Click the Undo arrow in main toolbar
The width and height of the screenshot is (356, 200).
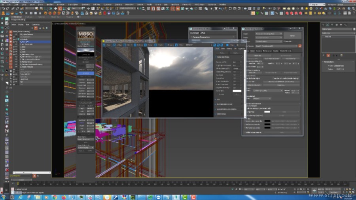3,9
